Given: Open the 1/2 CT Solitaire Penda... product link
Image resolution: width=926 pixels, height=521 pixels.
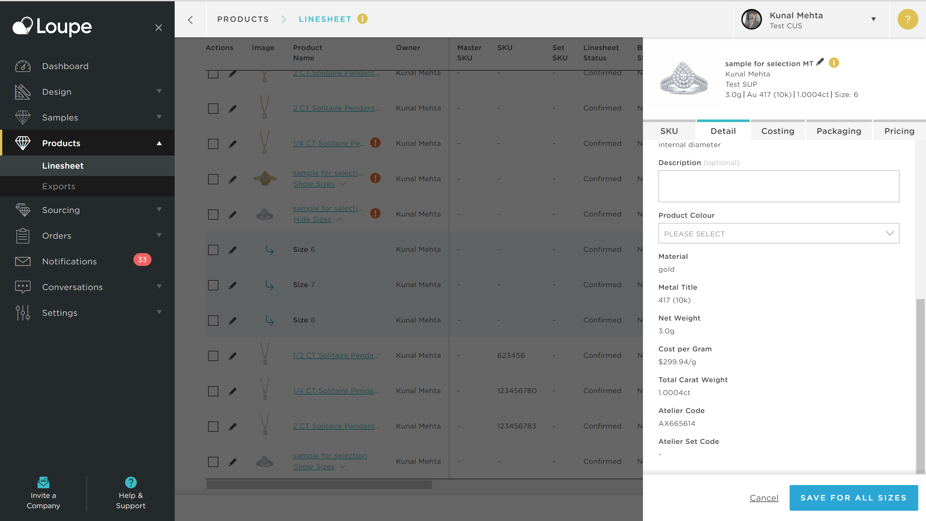Looking at the screenshot, I should click(x=335, y=355).
